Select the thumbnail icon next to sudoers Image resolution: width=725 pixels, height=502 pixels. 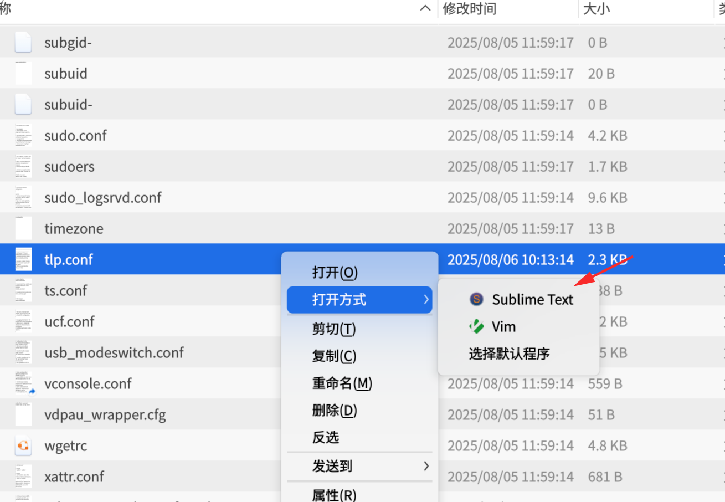coord(23,166)
